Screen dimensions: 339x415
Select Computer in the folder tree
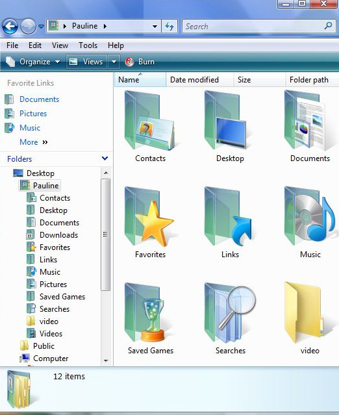[44, 358]
